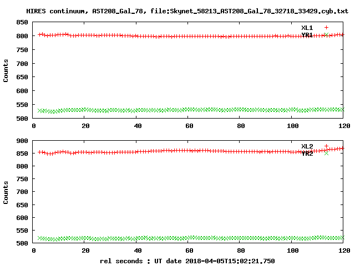This screenshot has width=355, height=266.
Task: Click the XL1 legend label
Action: click(x=307, y=28)
